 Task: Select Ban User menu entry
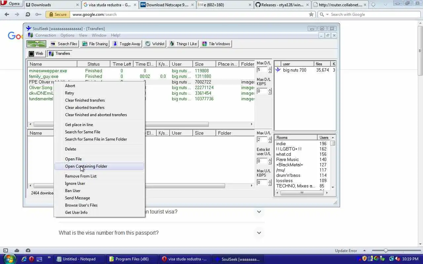[99, 191]
